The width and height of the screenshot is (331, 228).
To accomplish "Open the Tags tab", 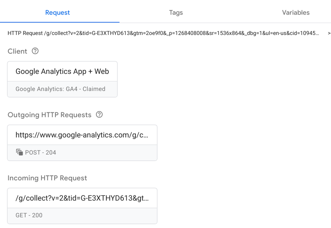I will pyautogui.click(x=176, y=12).
